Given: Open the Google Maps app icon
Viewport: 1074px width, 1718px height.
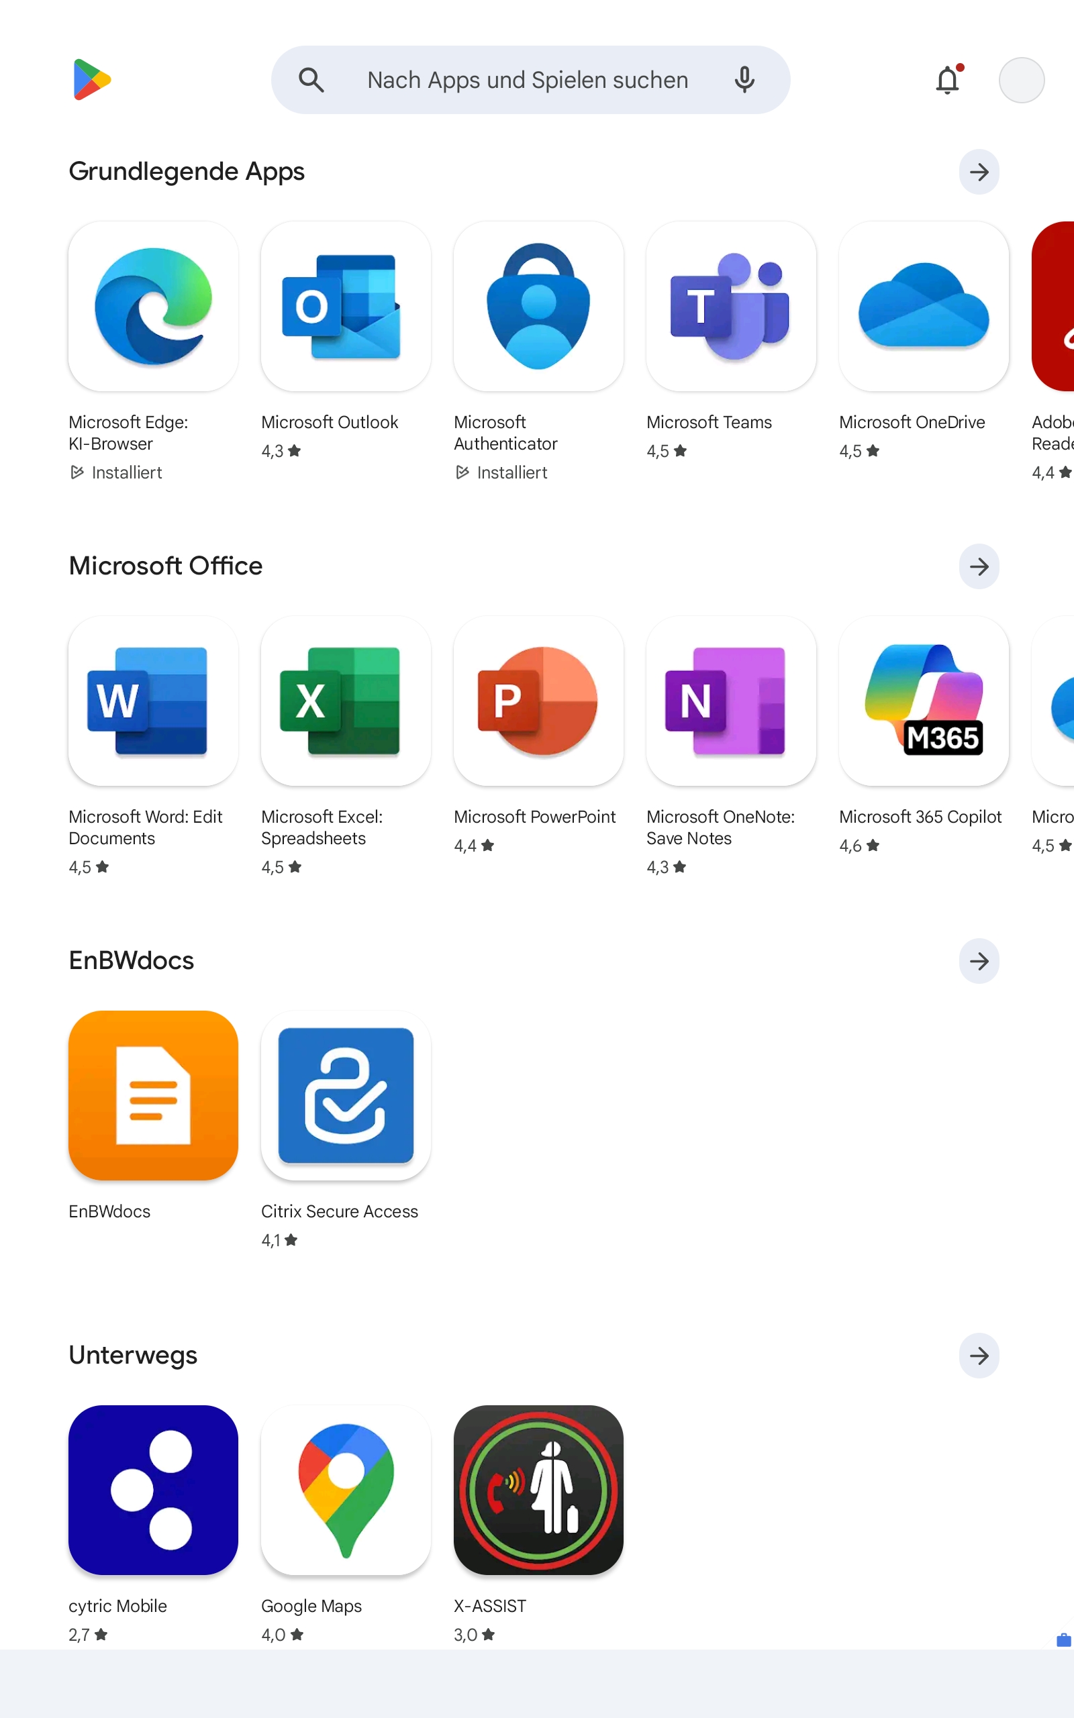Looking at the screenshot, I should [346, 1490].
